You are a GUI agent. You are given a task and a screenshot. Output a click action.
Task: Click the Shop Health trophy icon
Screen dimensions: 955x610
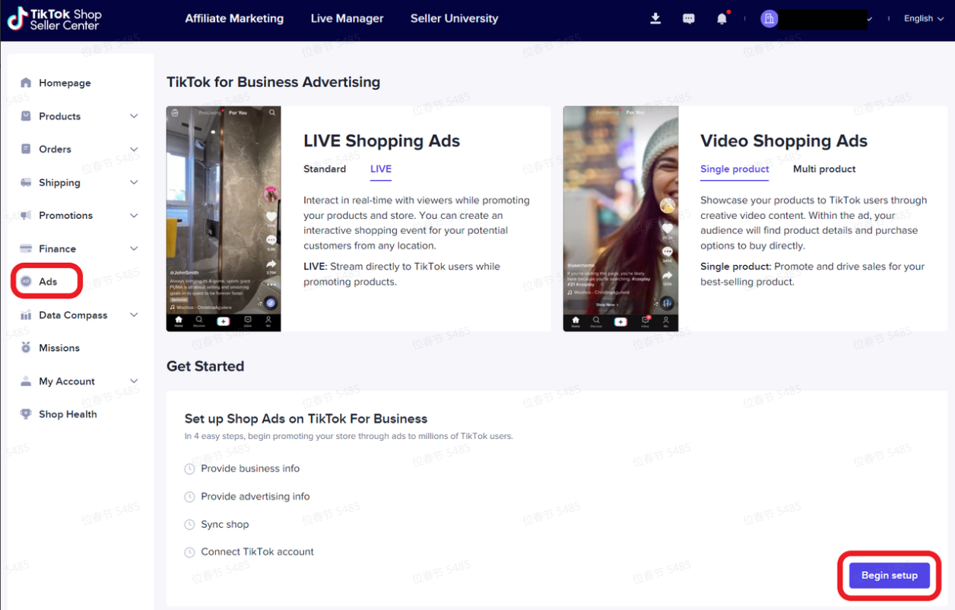(x=26, y=414)
